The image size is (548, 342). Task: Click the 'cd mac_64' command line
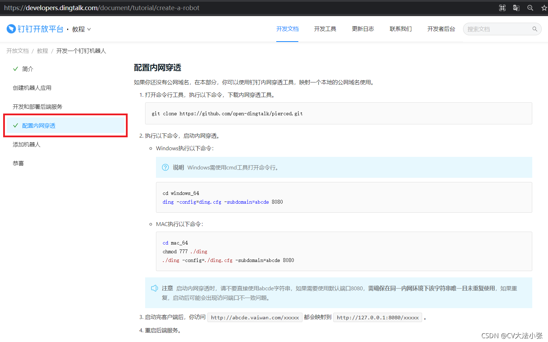tap(175, 243)
